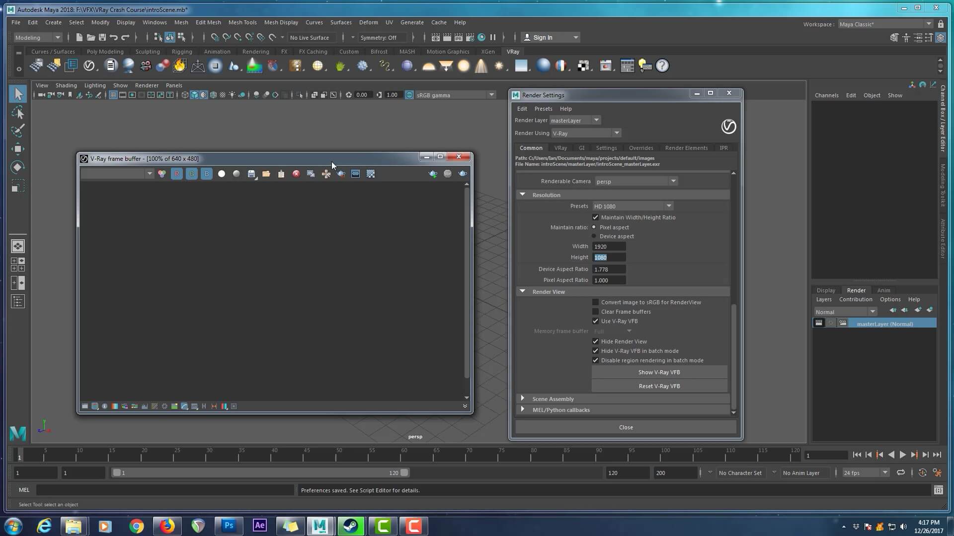This screenshot has height=536, width=954.
Task: Click the help question mark shelf icon
Action: coord(662,66)
